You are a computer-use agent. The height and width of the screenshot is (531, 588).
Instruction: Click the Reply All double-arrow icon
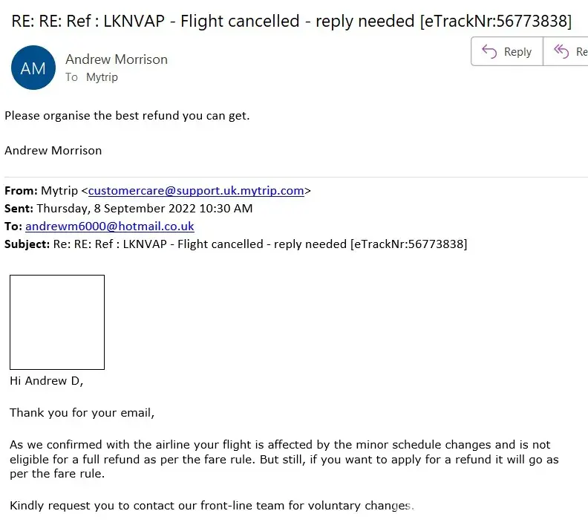point(561,51)
